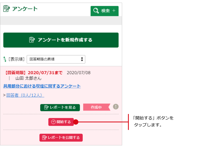Screen dimensions: 200x148
Task: Click the plus icon beside 検索
Action: [x=114, y=11]
